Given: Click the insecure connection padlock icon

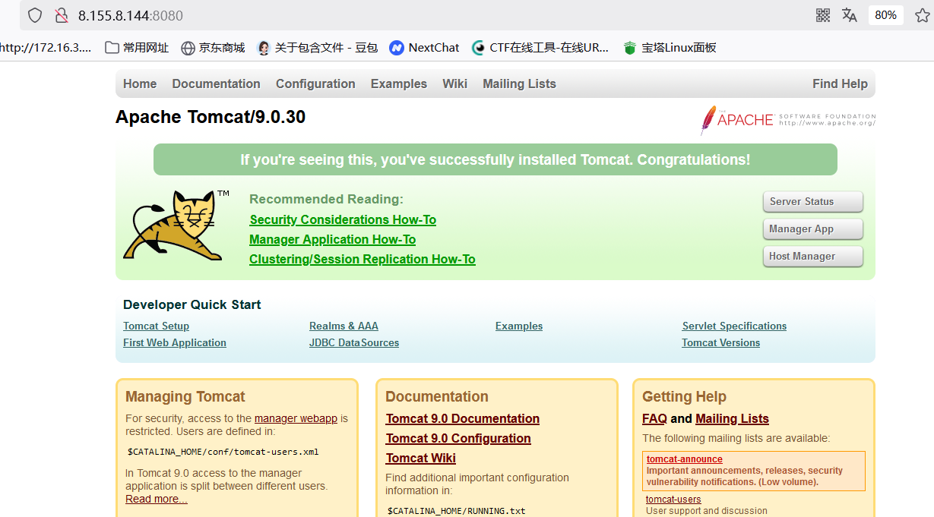Looking at the screenshot, I should (61, 15).
